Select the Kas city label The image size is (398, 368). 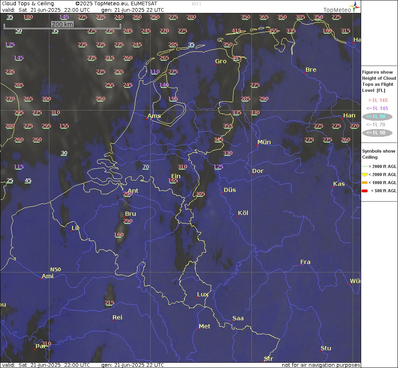[x=339, y=184]
